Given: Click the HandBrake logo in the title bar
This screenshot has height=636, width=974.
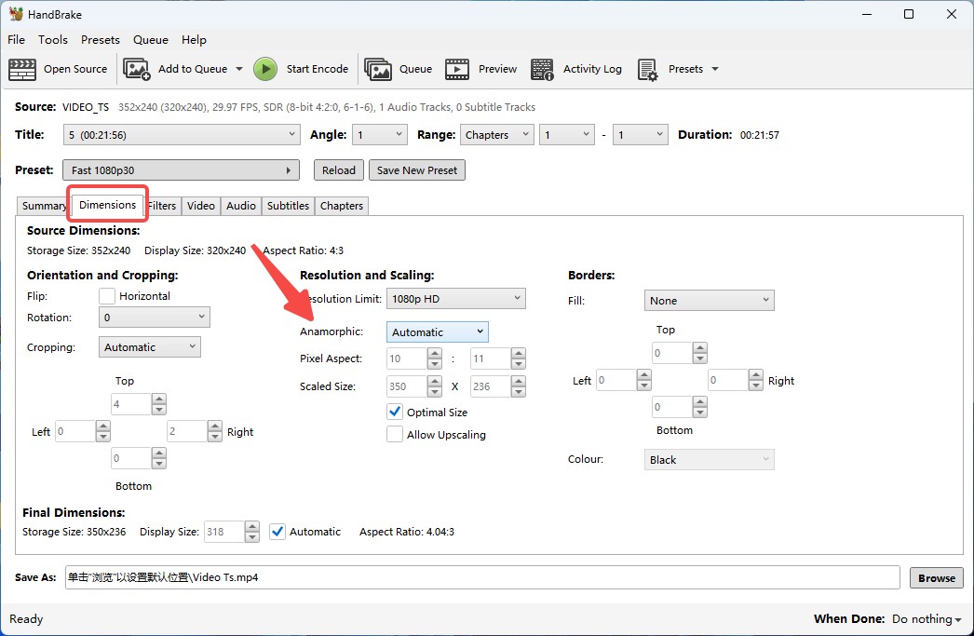Looking at the screenshot, I should click(16, 14).
